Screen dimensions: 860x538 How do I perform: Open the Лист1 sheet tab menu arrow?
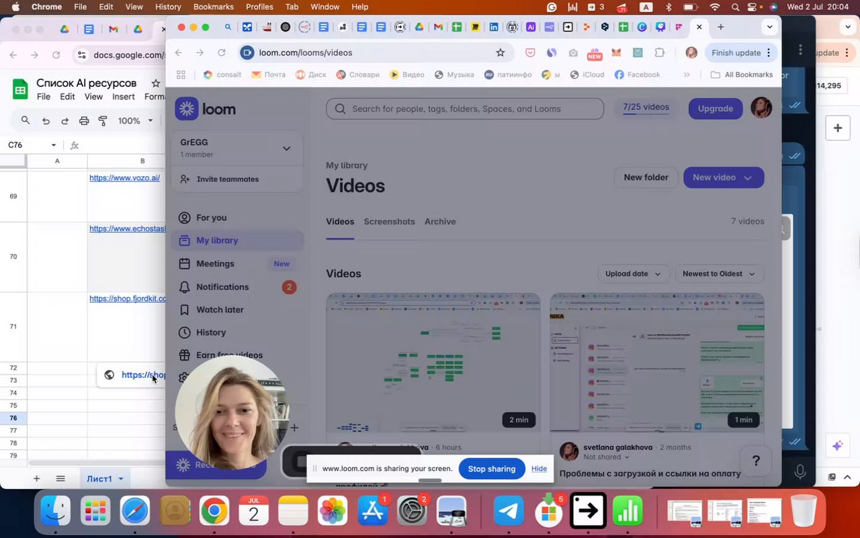point(121,479)
